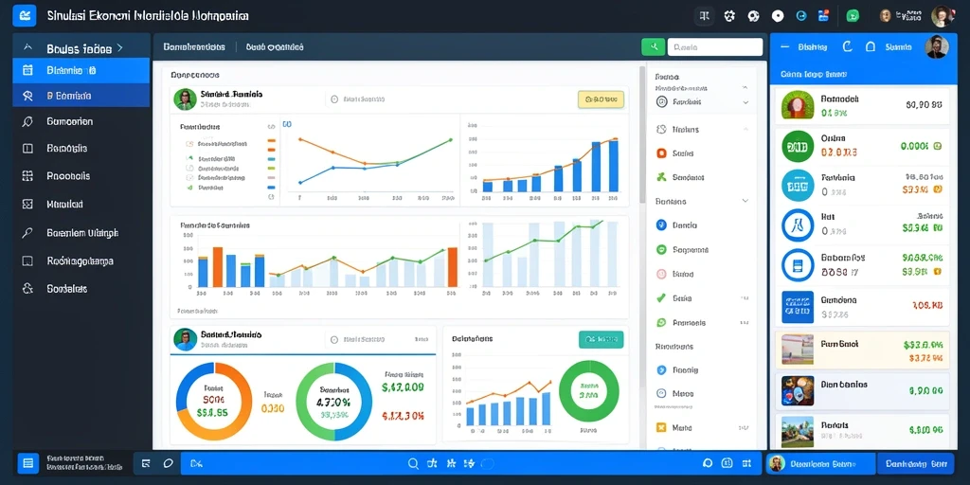The height and width of the screenshot is (485, 970).
Task: Click the blue-red calendar app icon in top bar
Action: 823,17
